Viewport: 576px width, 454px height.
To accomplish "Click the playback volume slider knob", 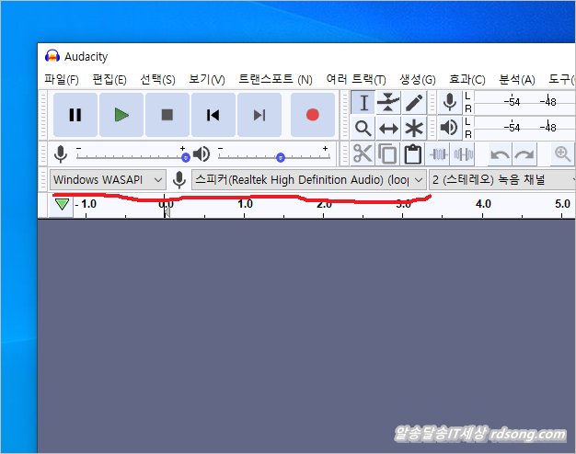I will point(281,158).
